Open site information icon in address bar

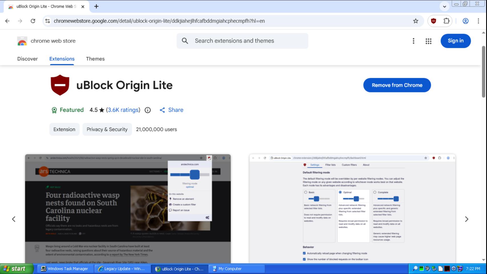coord(48,21)
